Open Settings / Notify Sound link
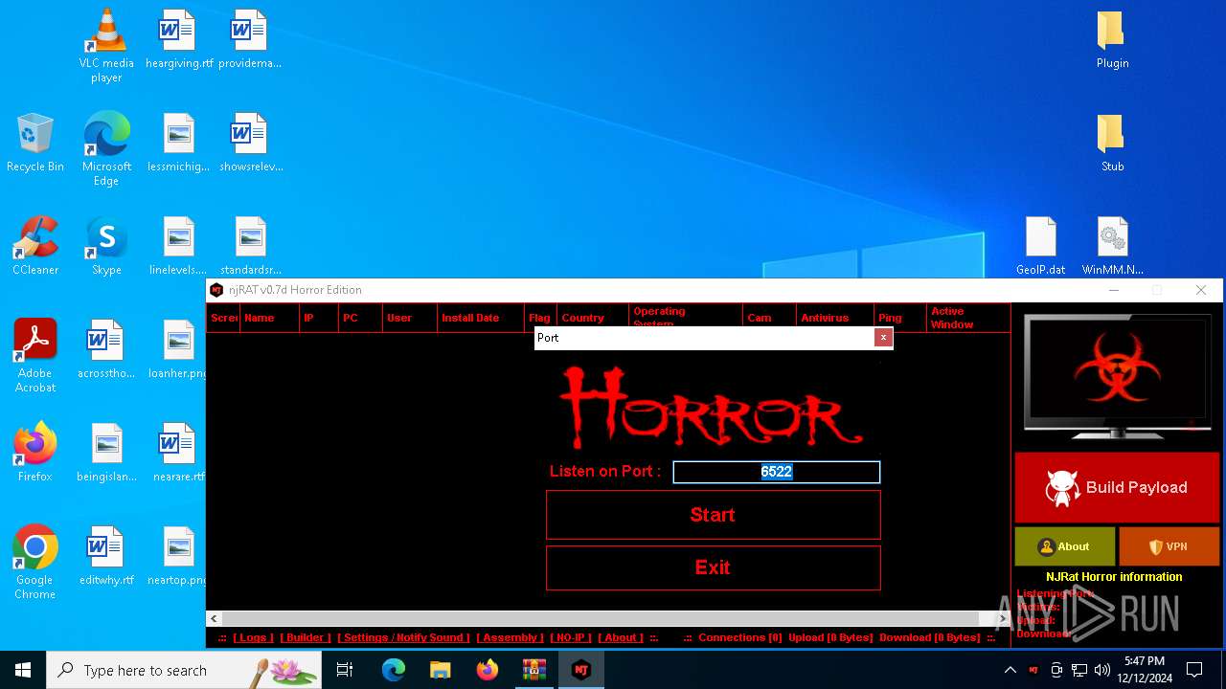This screenshot has height=689, width=1226. click(403, 637)
